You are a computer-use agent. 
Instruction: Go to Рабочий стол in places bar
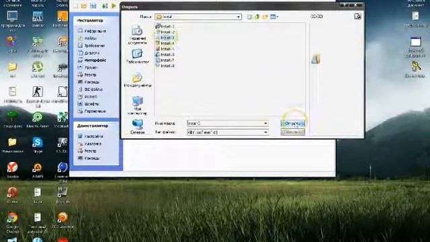(x=137, y=56)
